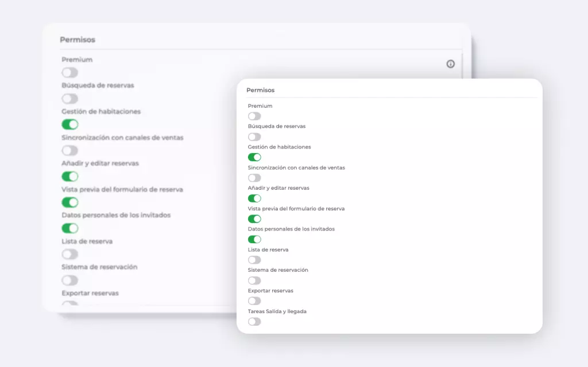This screenshot has width=588, height=367.
Task: Turn off Añadir y editar reservas, background panel
Action: [70, 177]
